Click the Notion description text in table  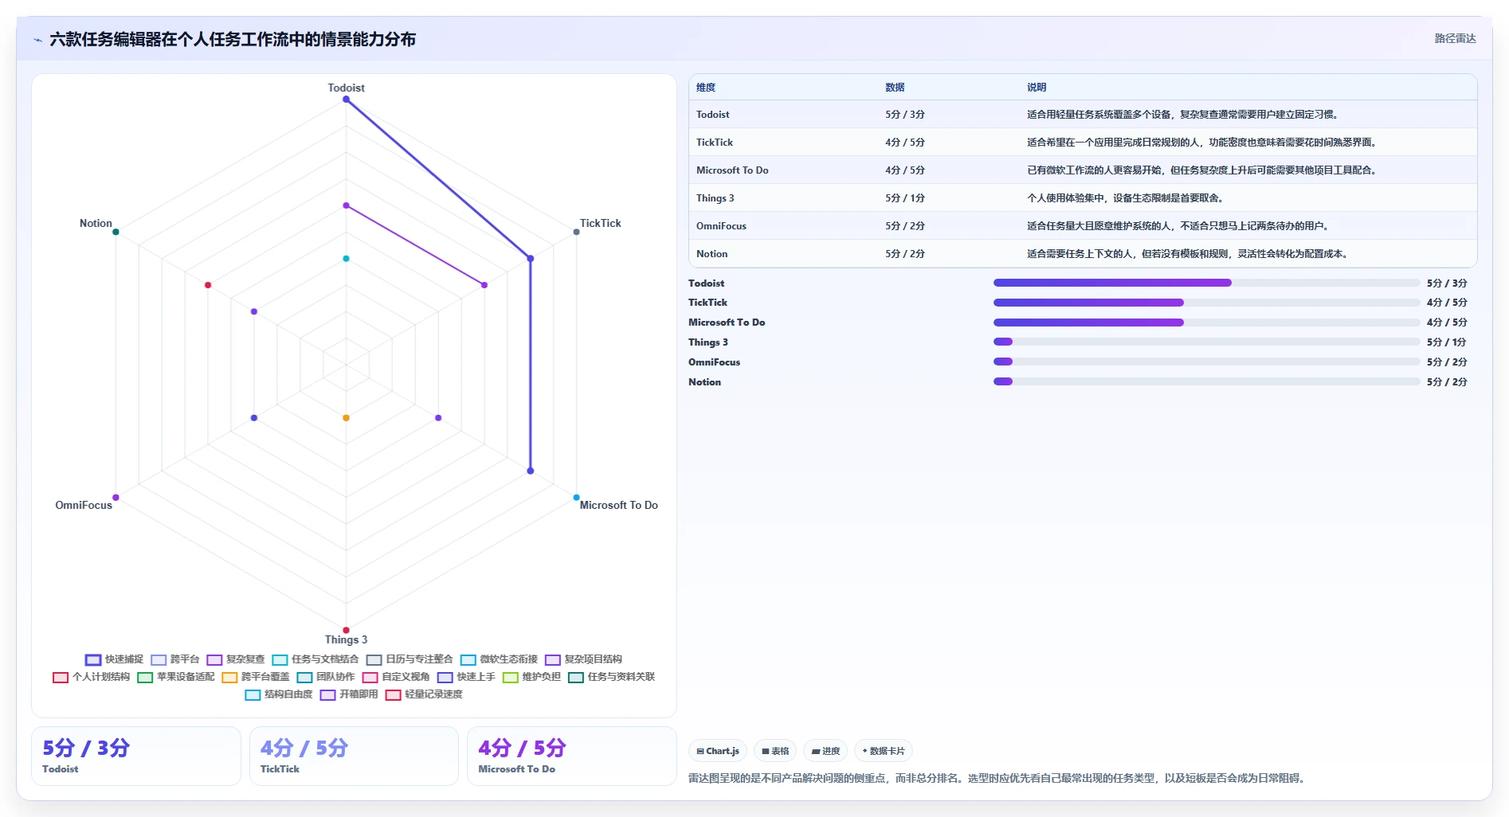(1188, 254)
